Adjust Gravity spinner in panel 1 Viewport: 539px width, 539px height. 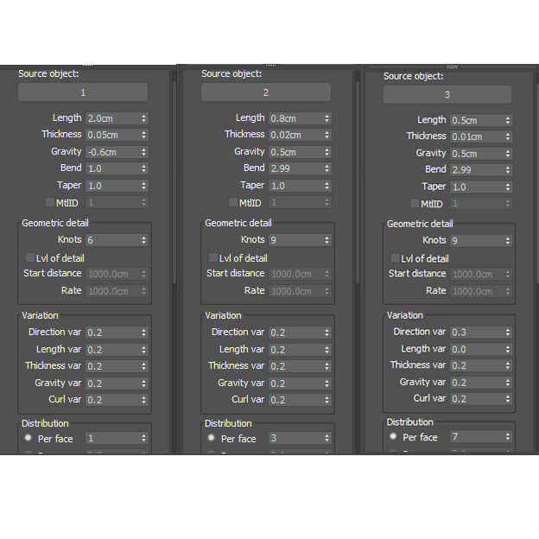pos(143,152)
